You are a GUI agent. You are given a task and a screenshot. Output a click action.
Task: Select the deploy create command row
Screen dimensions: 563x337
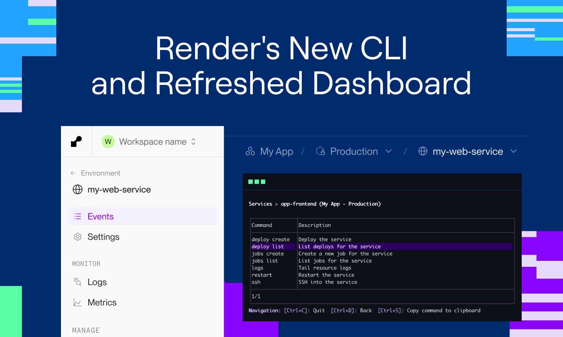382,239
